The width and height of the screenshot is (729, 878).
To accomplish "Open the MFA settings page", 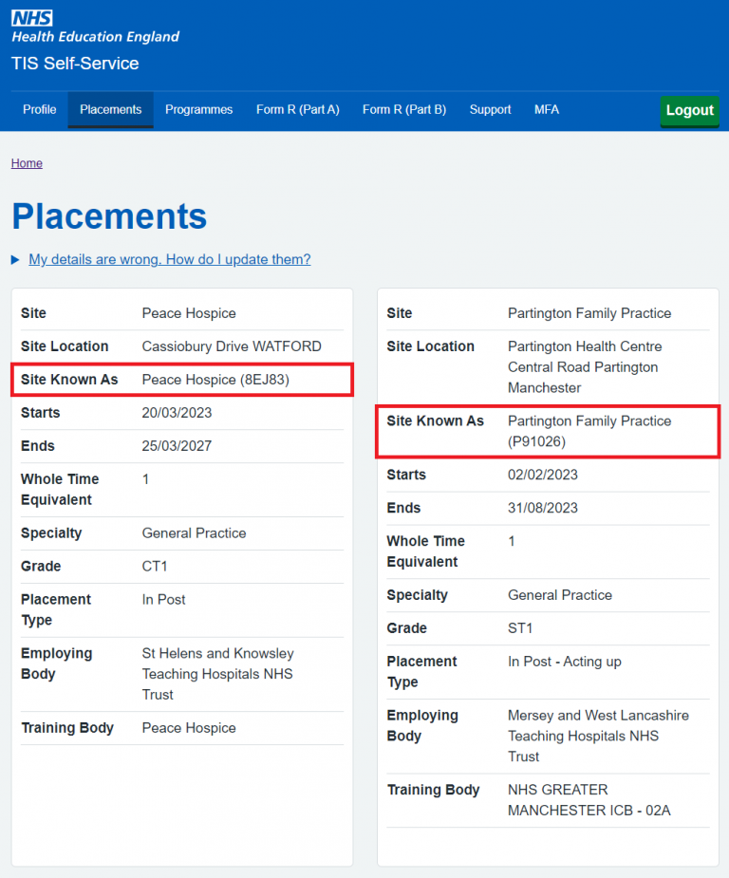I will coord(547,109).
